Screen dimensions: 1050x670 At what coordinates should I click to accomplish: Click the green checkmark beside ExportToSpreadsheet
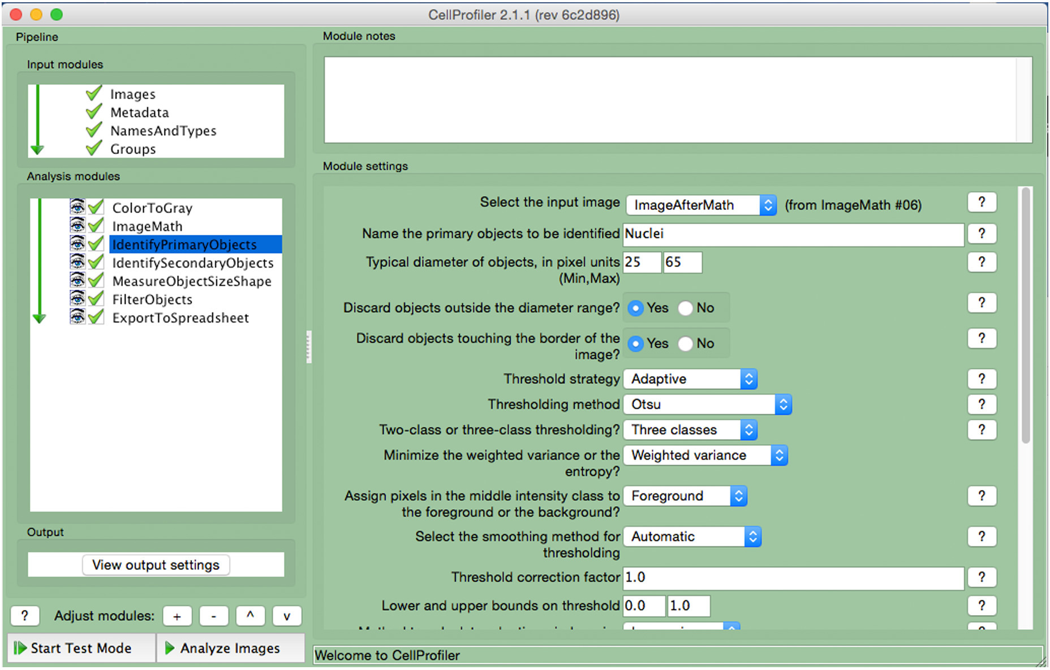coord(96,317)
